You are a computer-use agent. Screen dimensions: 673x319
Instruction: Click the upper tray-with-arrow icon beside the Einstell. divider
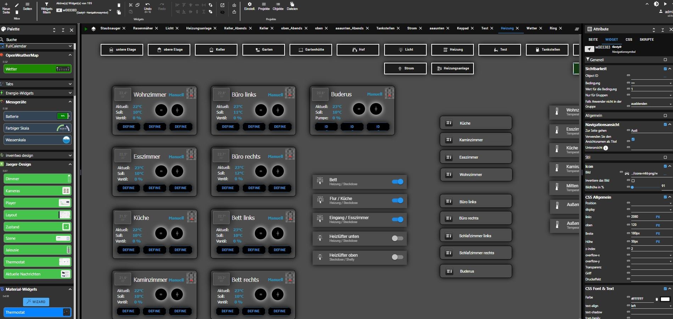pos(234,5)
